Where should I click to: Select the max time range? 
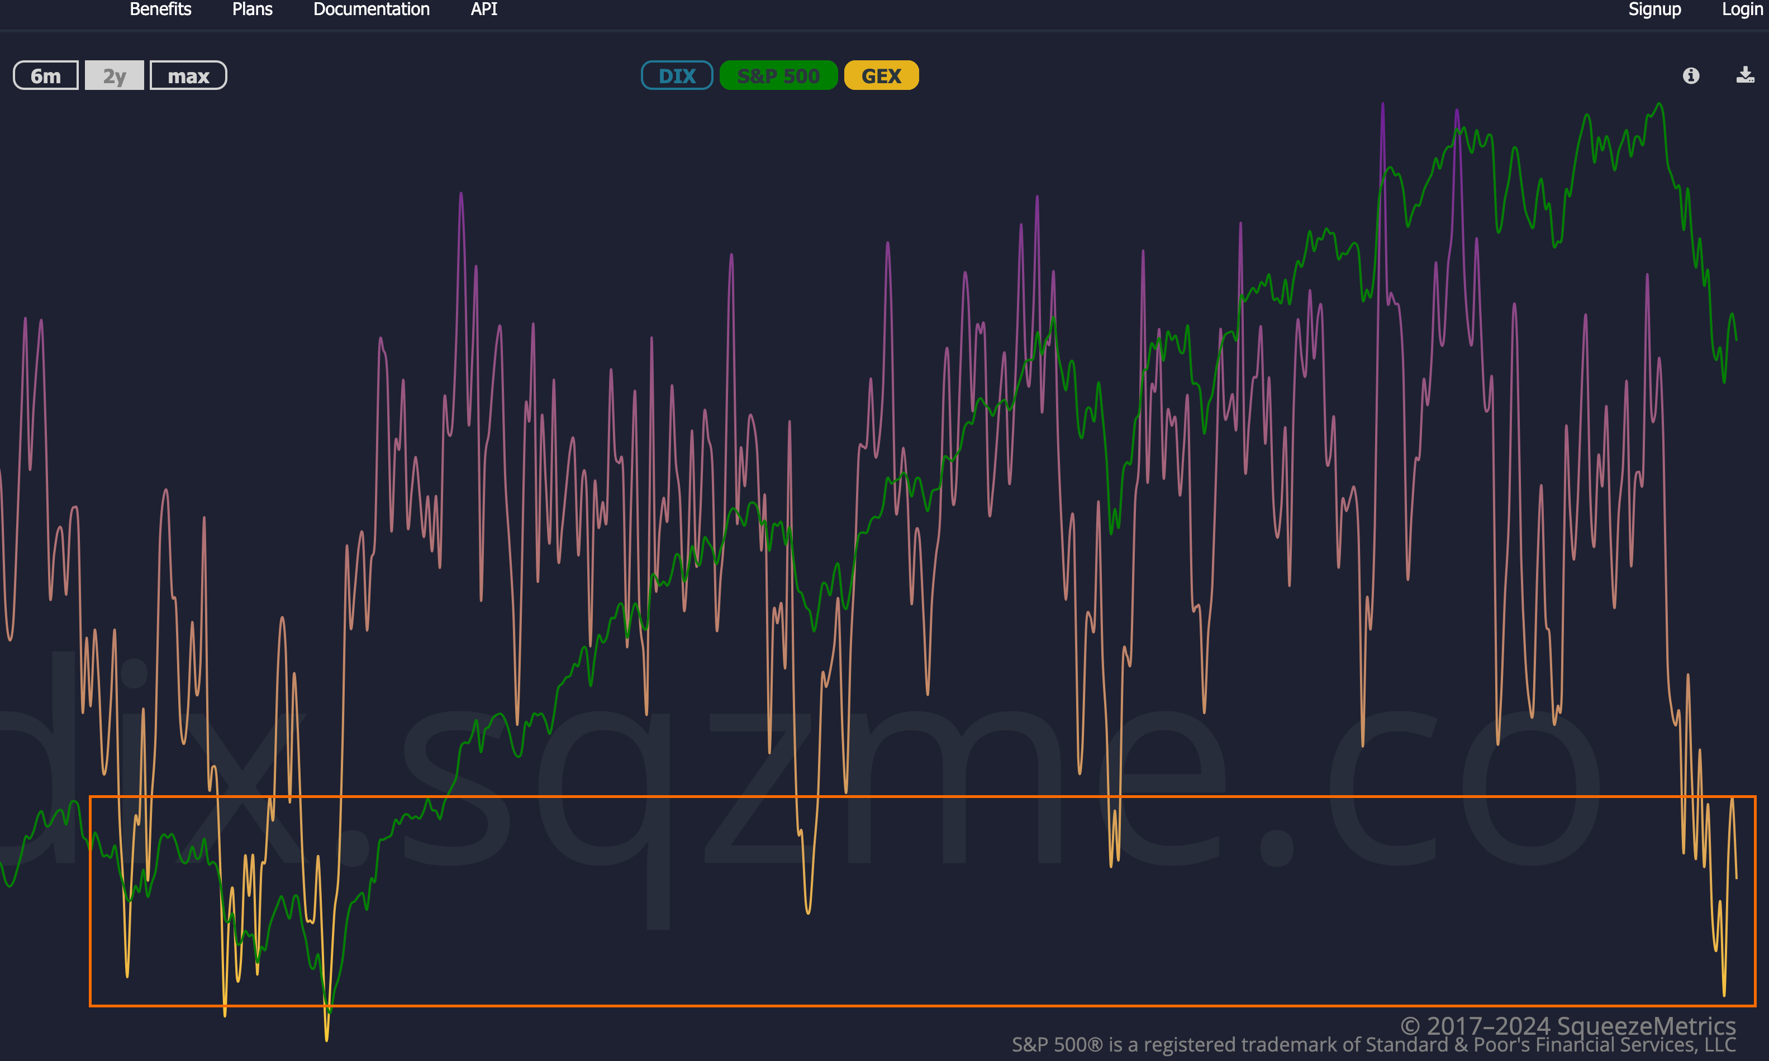(x=188, y=76)
